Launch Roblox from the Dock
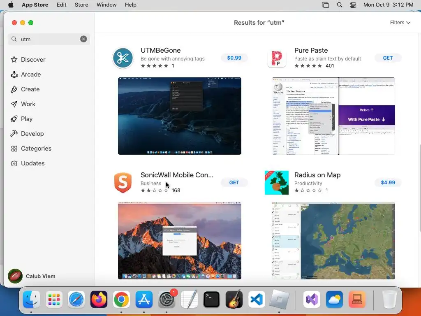The image size is (421, 316). coord(279,299)
